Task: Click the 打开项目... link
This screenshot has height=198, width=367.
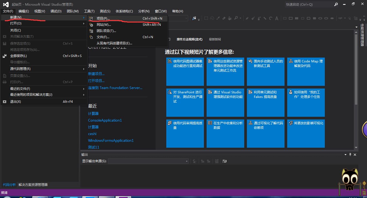Action: point(96,81)
